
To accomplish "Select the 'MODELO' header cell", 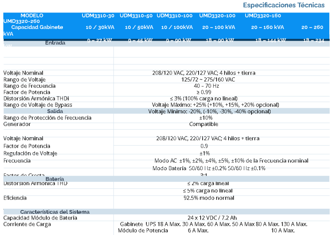I will click(32, 15).
